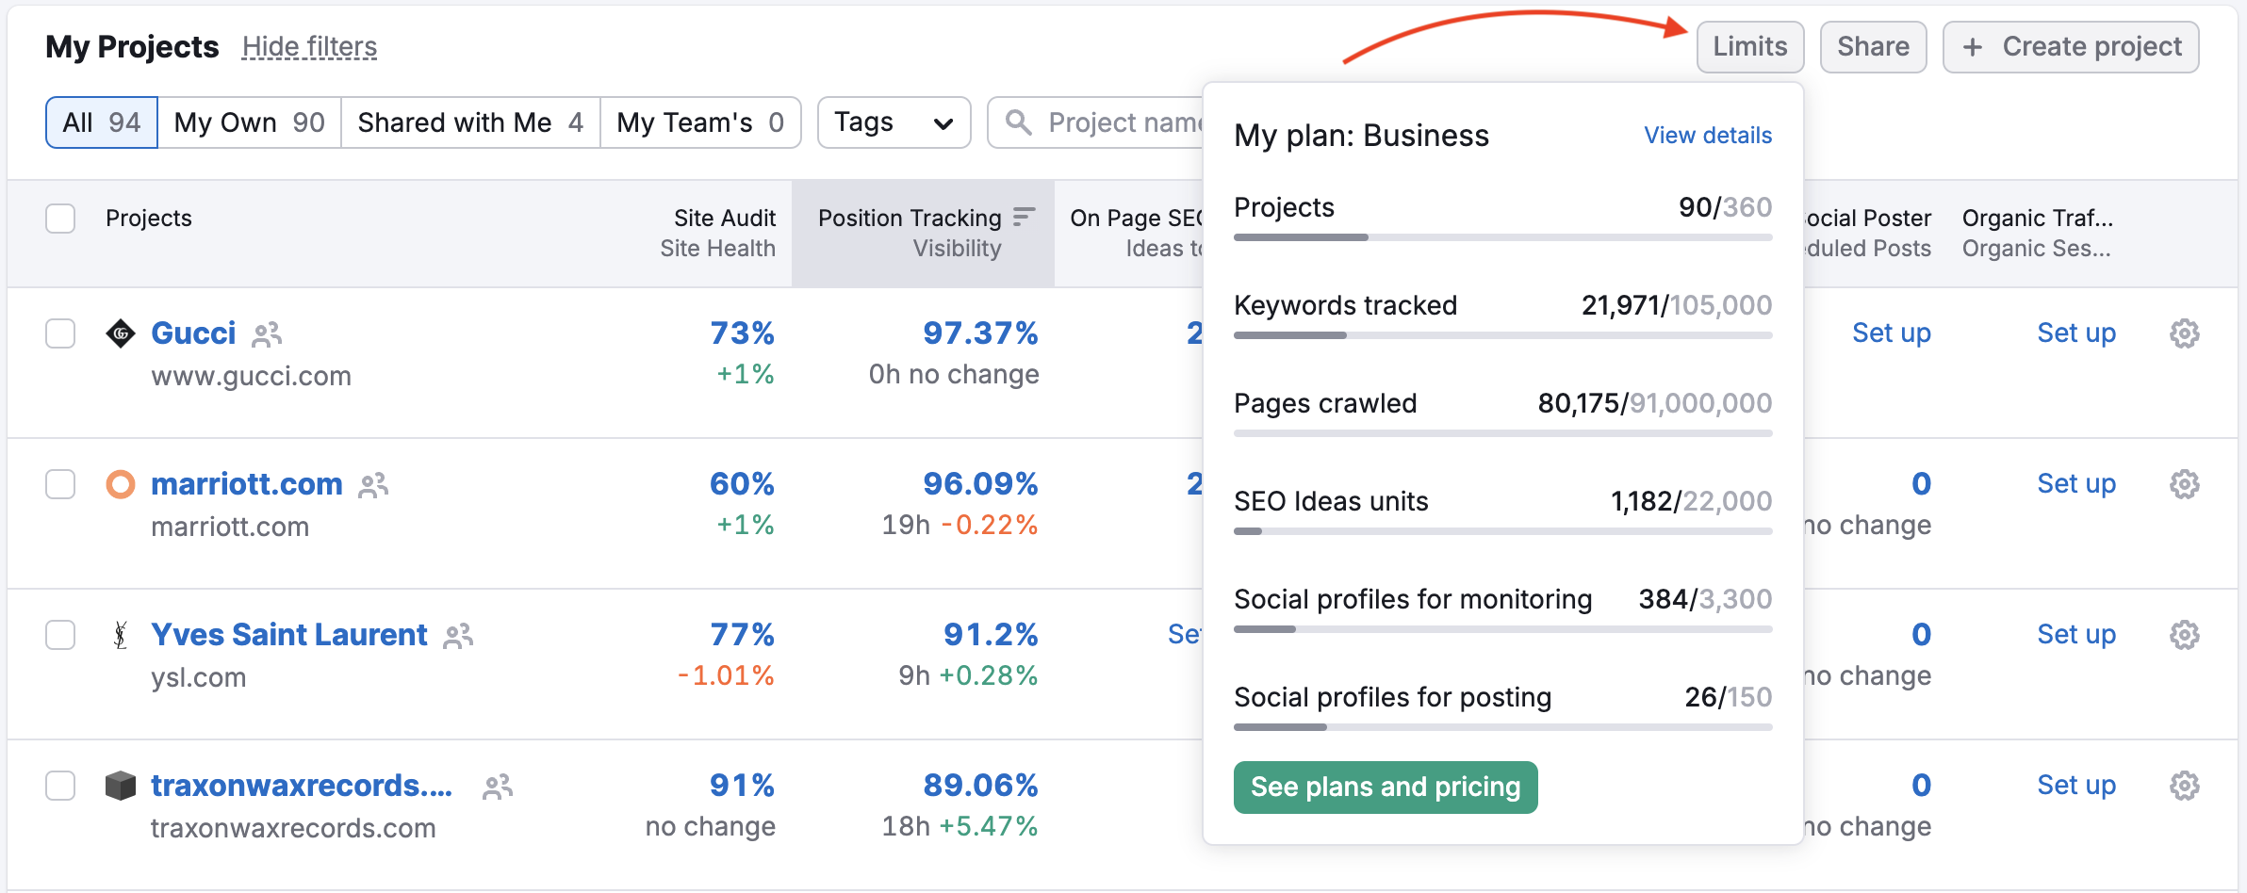This screenshot has width=2247, height=893.
Task: Tick the traxonwaxrecords project checkbox
Action: point(60,786)
